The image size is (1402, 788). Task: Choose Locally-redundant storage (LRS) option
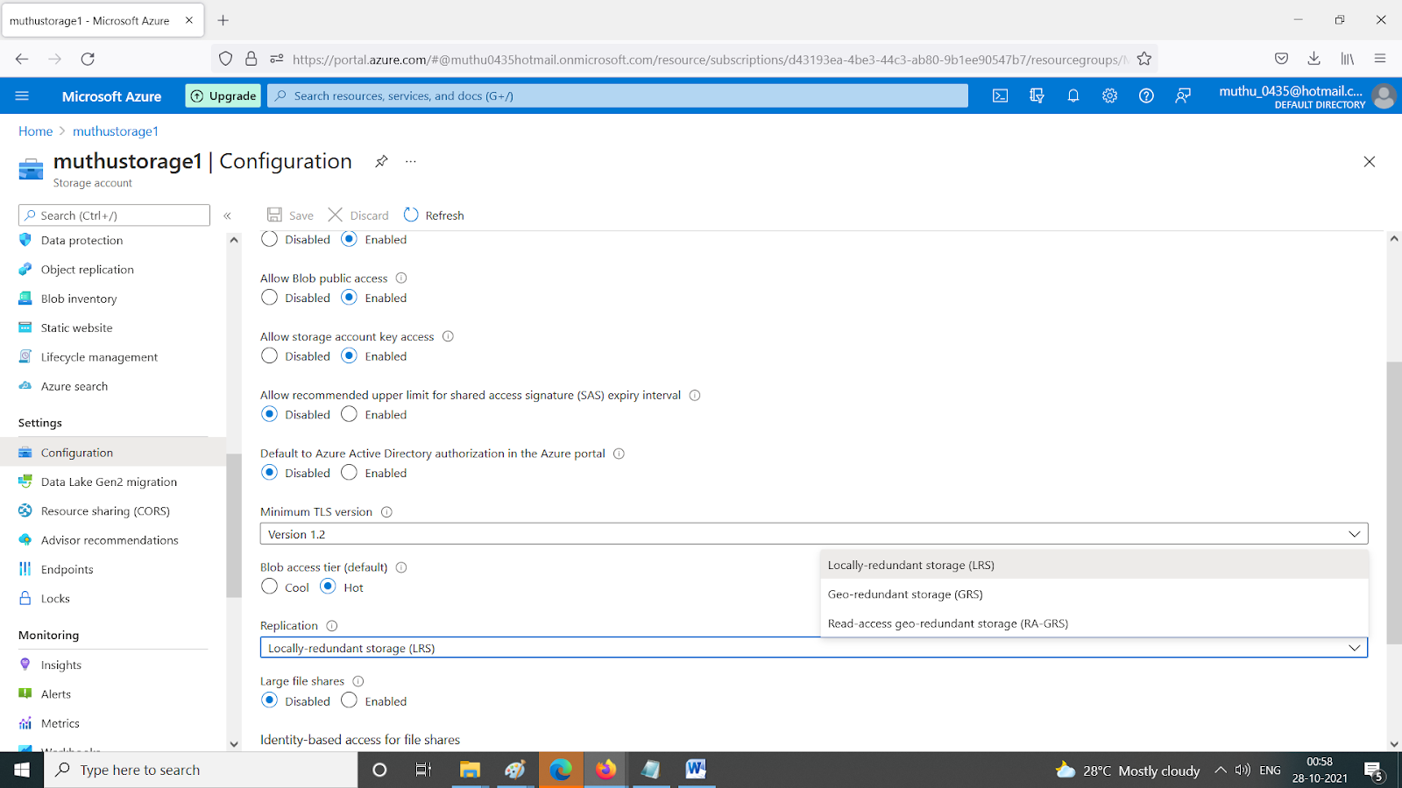tap(1094, 565)
